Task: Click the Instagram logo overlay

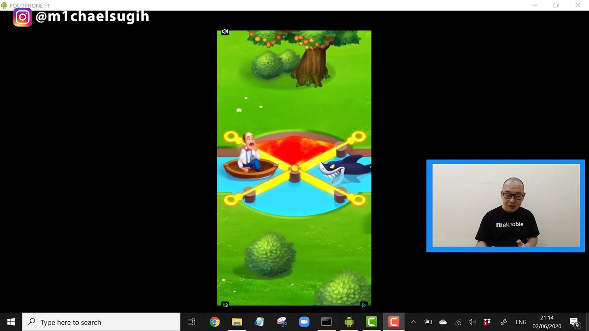Action: [23, 17]
